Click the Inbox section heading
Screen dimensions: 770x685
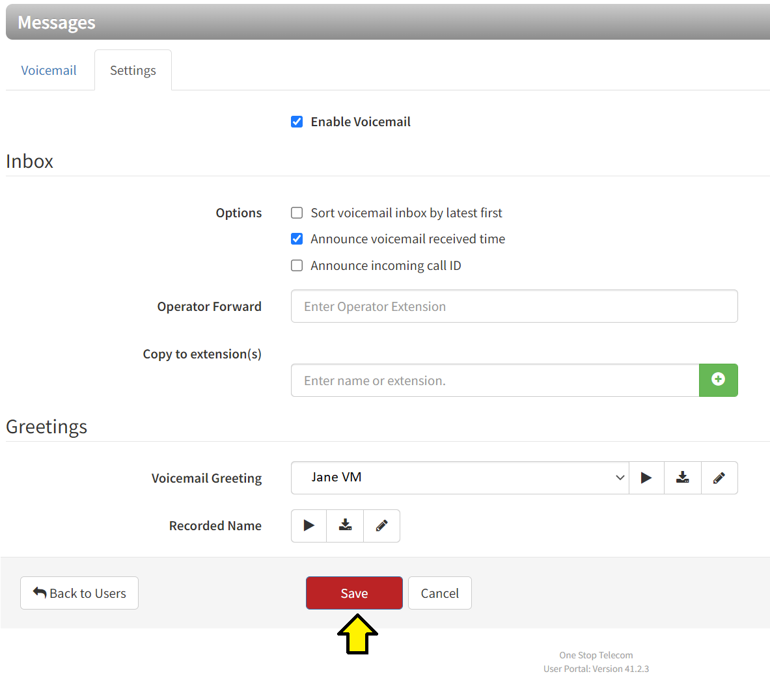coord(29,161)
